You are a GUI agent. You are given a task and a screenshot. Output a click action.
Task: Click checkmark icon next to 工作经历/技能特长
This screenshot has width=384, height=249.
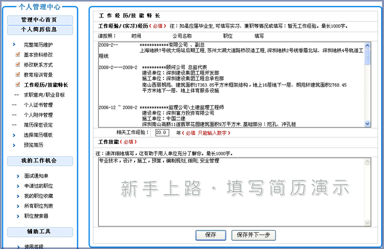[17, 85]
